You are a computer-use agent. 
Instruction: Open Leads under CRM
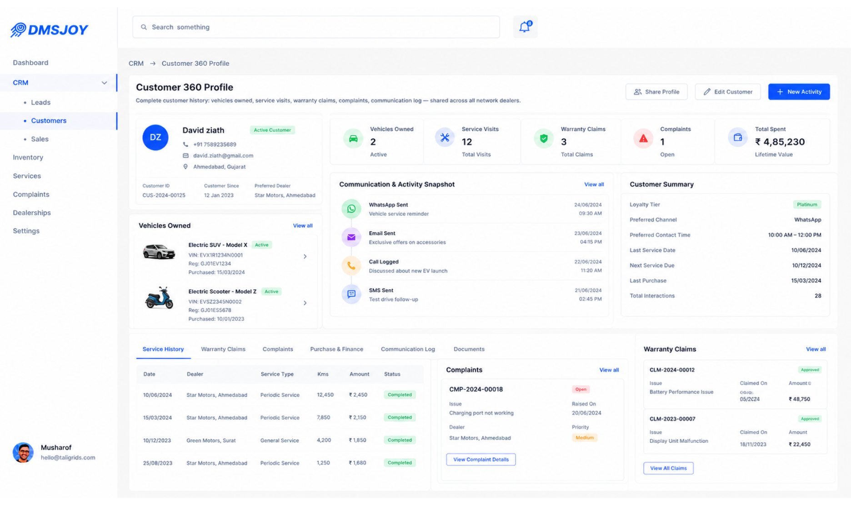(x=40, y=103)
